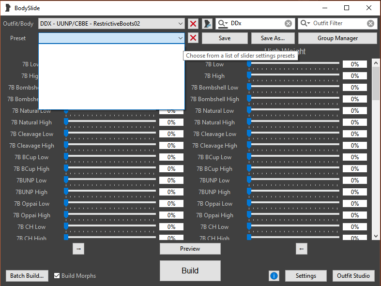
Task: Click the slider list scrollbar up arrow
Action: pos(376,63)
